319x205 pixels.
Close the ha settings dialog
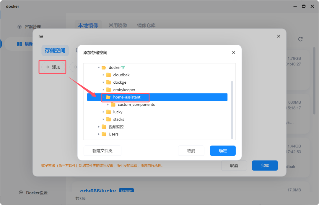[279, 36]
